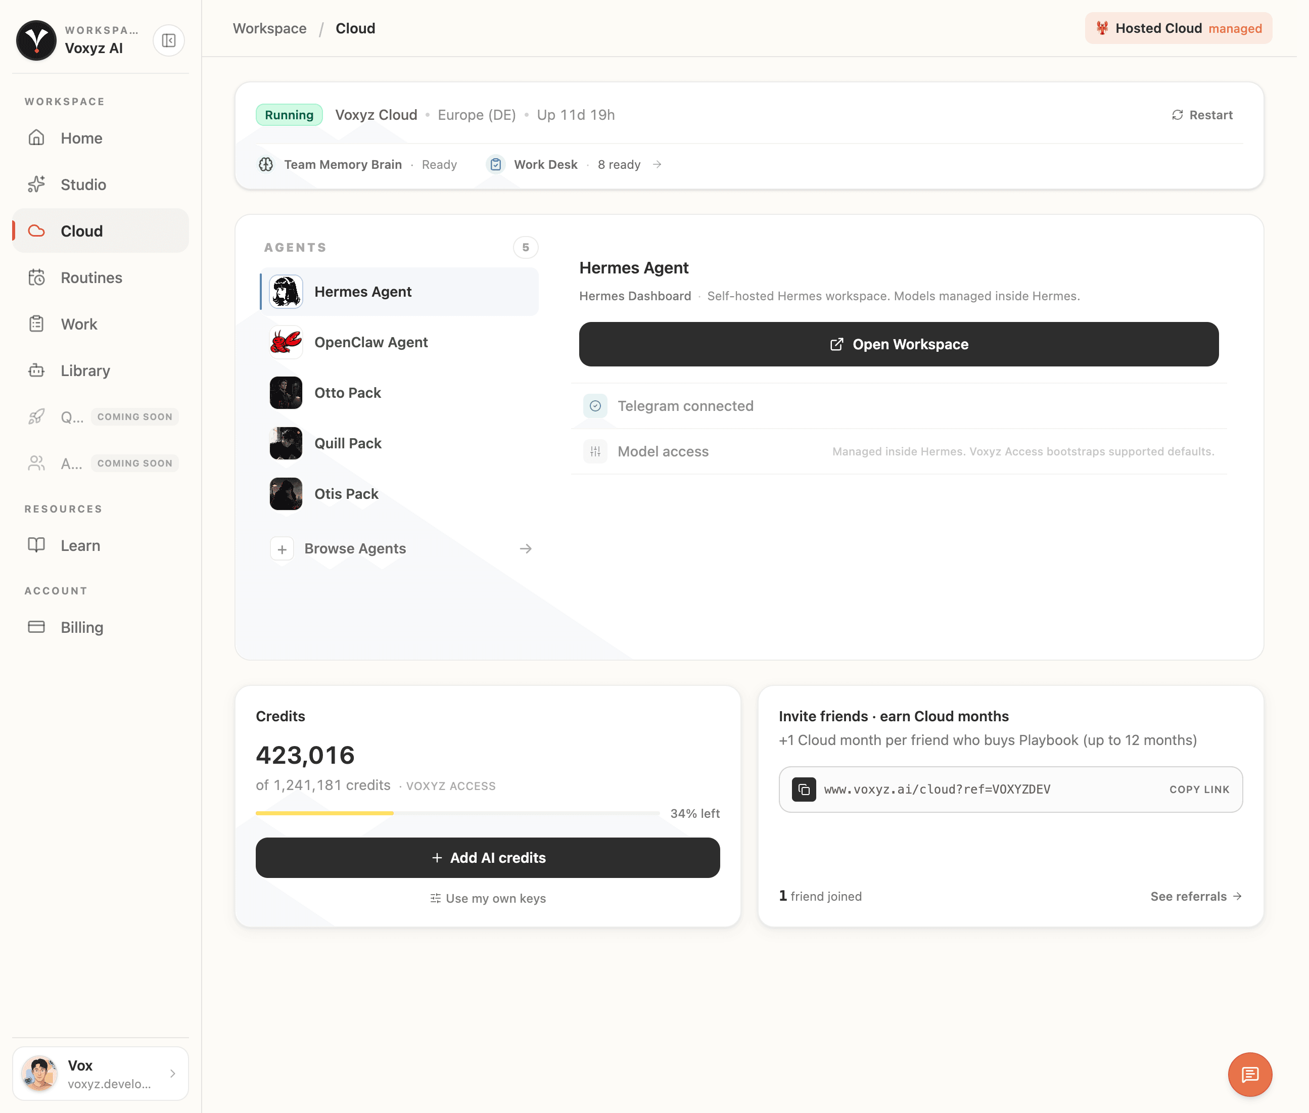Open Workspace for Hermes Agent
This screenshot has width=1309, height=1113.
[x=898, y=345]
